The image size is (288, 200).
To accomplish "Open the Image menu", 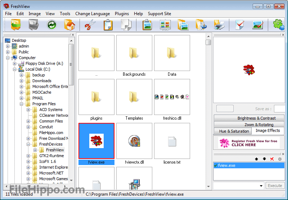I will (x=35, y=14).
